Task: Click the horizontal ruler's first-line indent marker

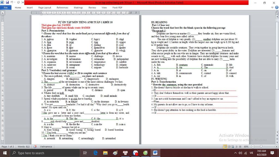Action: (x=41, y=12)
